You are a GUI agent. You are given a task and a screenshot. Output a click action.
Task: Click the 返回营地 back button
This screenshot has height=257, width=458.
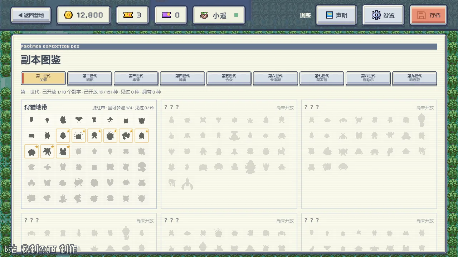(31, 15)
